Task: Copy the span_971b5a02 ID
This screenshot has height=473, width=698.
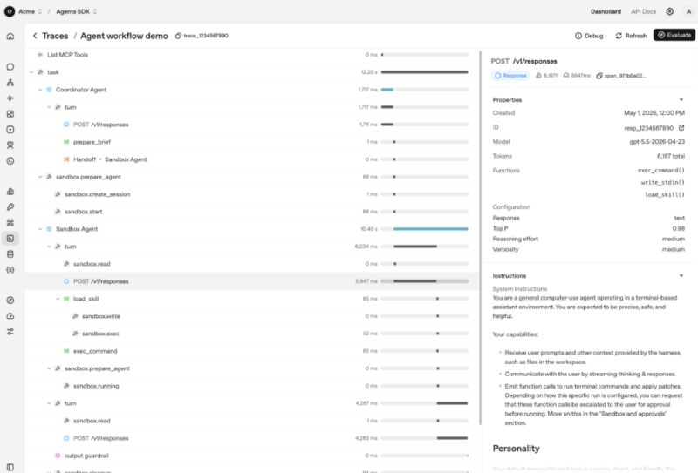Action: [x=599, y=76]
